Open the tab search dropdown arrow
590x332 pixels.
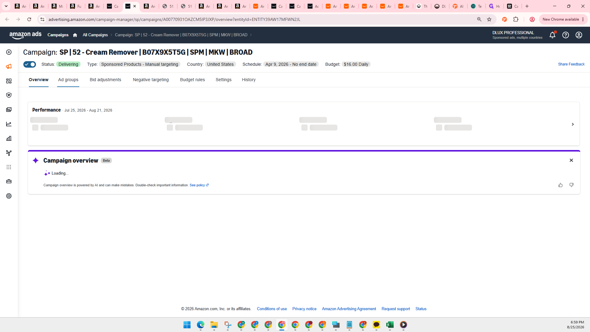(6, 6)
